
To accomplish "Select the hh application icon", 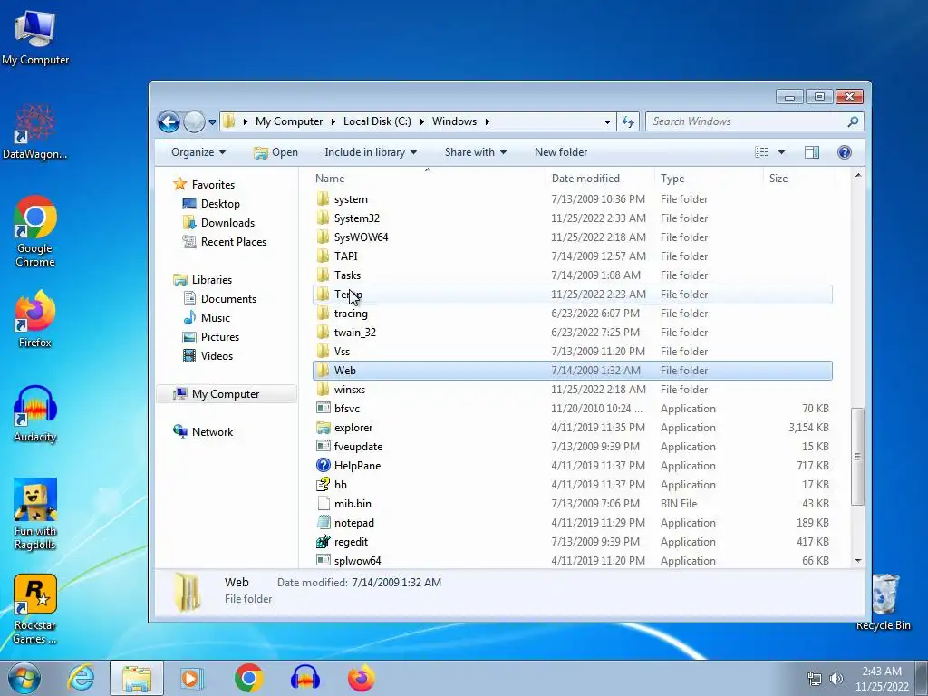I will point(324,485).
